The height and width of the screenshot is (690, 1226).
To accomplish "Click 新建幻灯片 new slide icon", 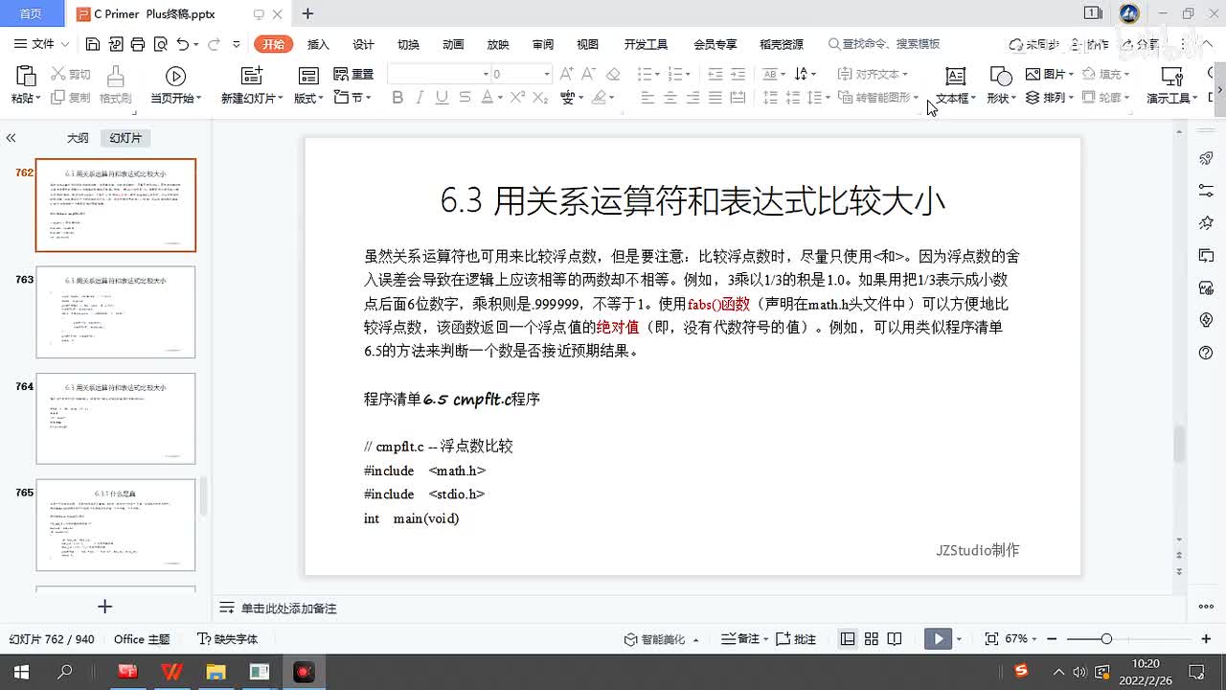I will click(x=251, y=76).
